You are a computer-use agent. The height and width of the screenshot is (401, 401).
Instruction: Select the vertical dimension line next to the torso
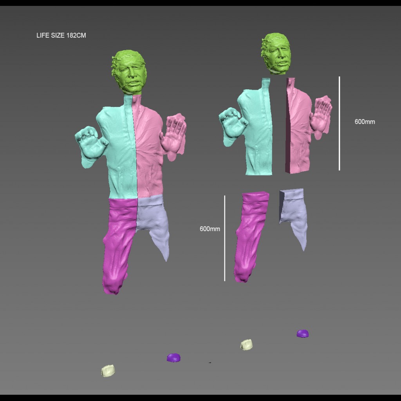point(339,123)
